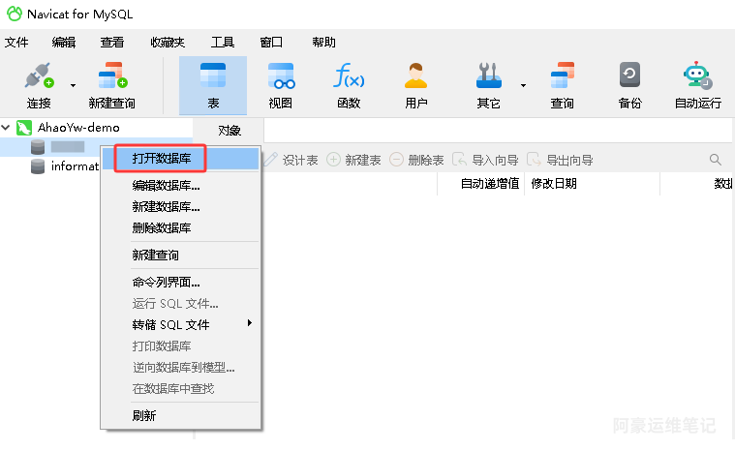Click the Import Wizard (导入向导) button

[485, 160]
